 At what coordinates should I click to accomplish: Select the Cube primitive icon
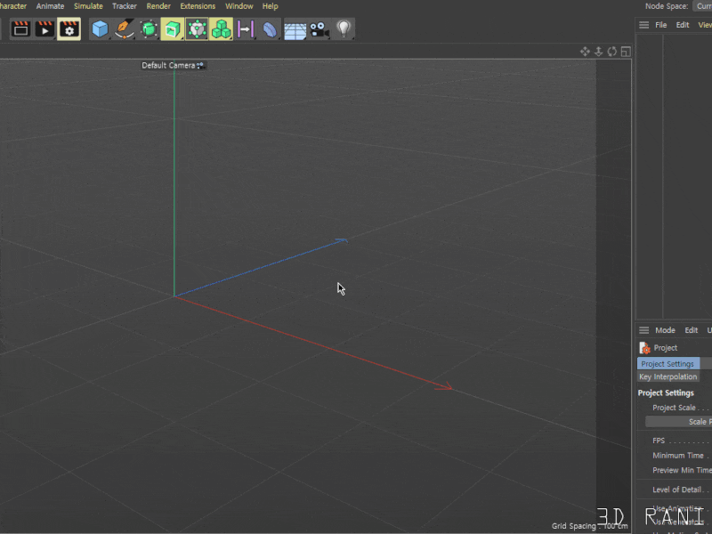tap(101, 28)
